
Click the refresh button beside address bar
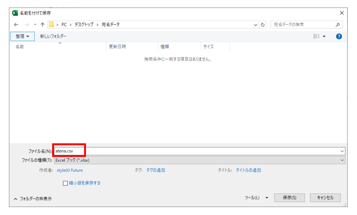coord(263,25)
